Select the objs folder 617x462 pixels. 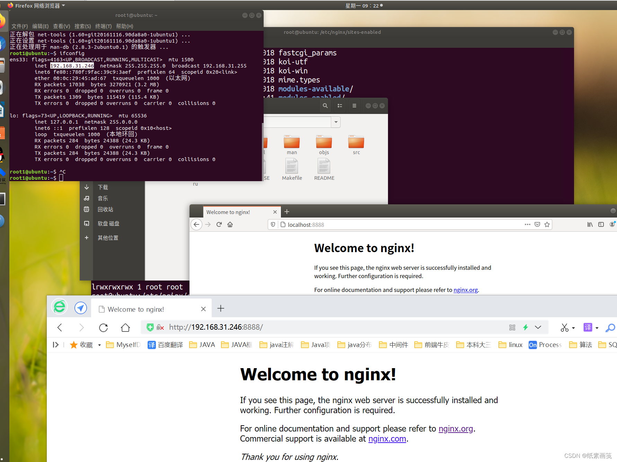pos(324,145)
